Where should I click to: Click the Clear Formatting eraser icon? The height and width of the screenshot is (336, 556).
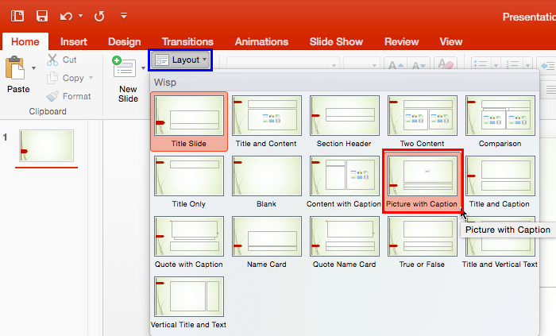coord(446,64)
